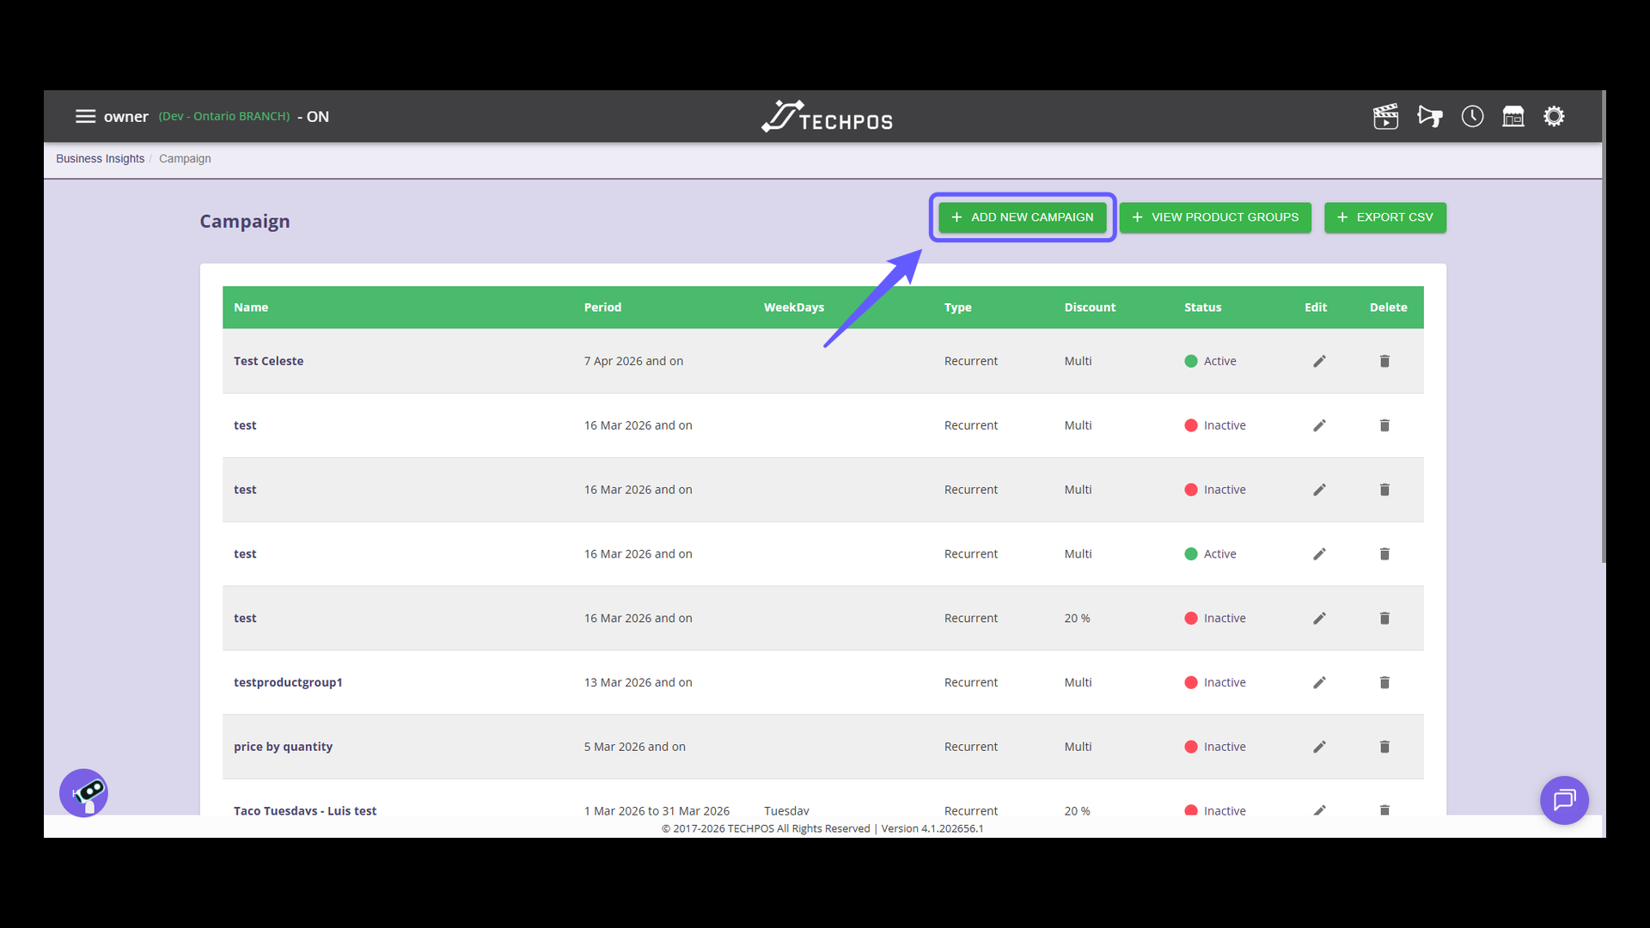Click the Period column header
This screenshot has height=928, width=1650.
(602, 308)
